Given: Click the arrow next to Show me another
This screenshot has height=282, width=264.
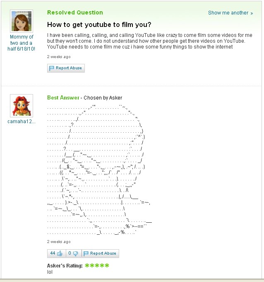Looking at the screenshot, I should [252, 13].
